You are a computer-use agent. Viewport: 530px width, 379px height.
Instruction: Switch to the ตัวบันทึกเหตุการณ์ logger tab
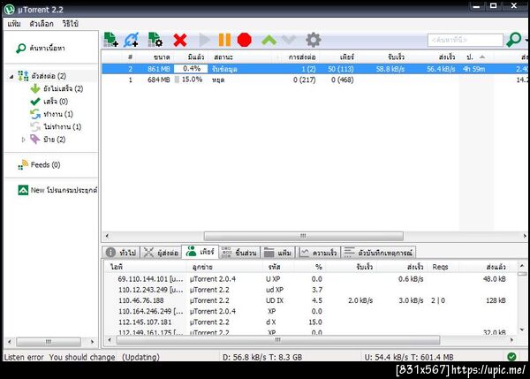(x=378, y=253)
